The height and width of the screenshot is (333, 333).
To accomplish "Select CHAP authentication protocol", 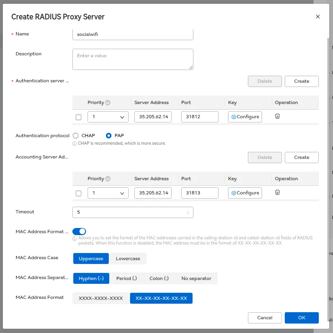I will click(76, 136).
